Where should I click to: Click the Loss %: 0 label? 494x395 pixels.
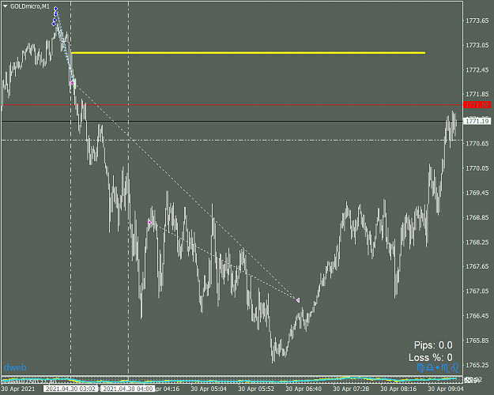430,358
